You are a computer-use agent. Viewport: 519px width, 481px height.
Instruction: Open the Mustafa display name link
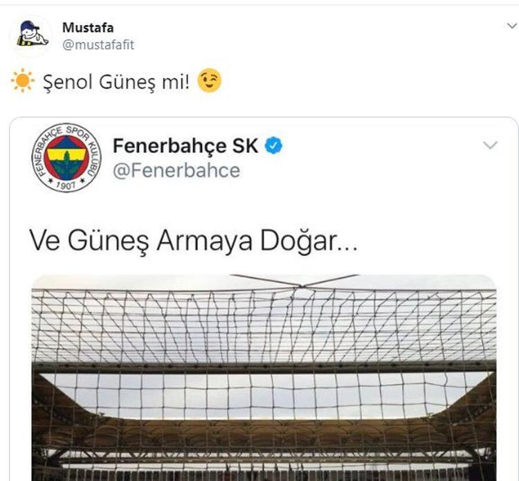[x=88, y=28]
